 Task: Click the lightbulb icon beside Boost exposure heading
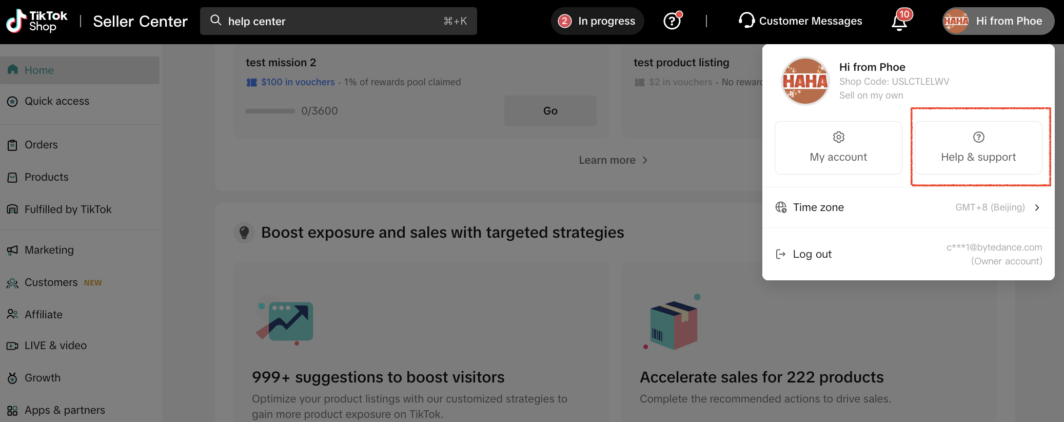[244, 233]
